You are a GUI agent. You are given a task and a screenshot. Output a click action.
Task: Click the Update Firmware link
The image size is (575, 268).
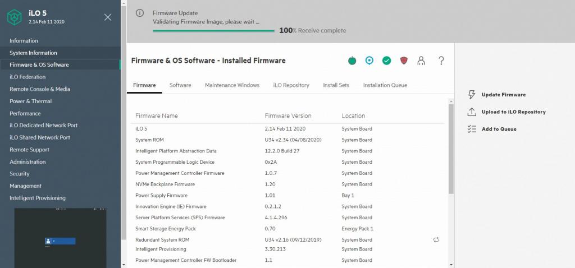pyautogui.click(x=503, y=95)
